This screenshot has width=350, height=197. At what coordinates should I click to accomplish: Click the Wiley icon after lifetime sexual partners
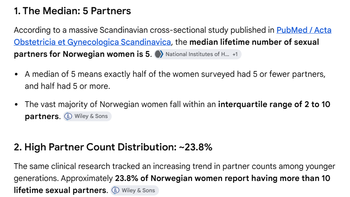115,190
